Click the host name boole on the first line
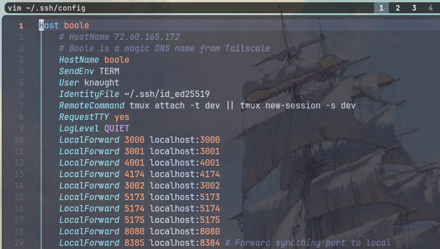440x249 pixels. click(x=76, y=25)
